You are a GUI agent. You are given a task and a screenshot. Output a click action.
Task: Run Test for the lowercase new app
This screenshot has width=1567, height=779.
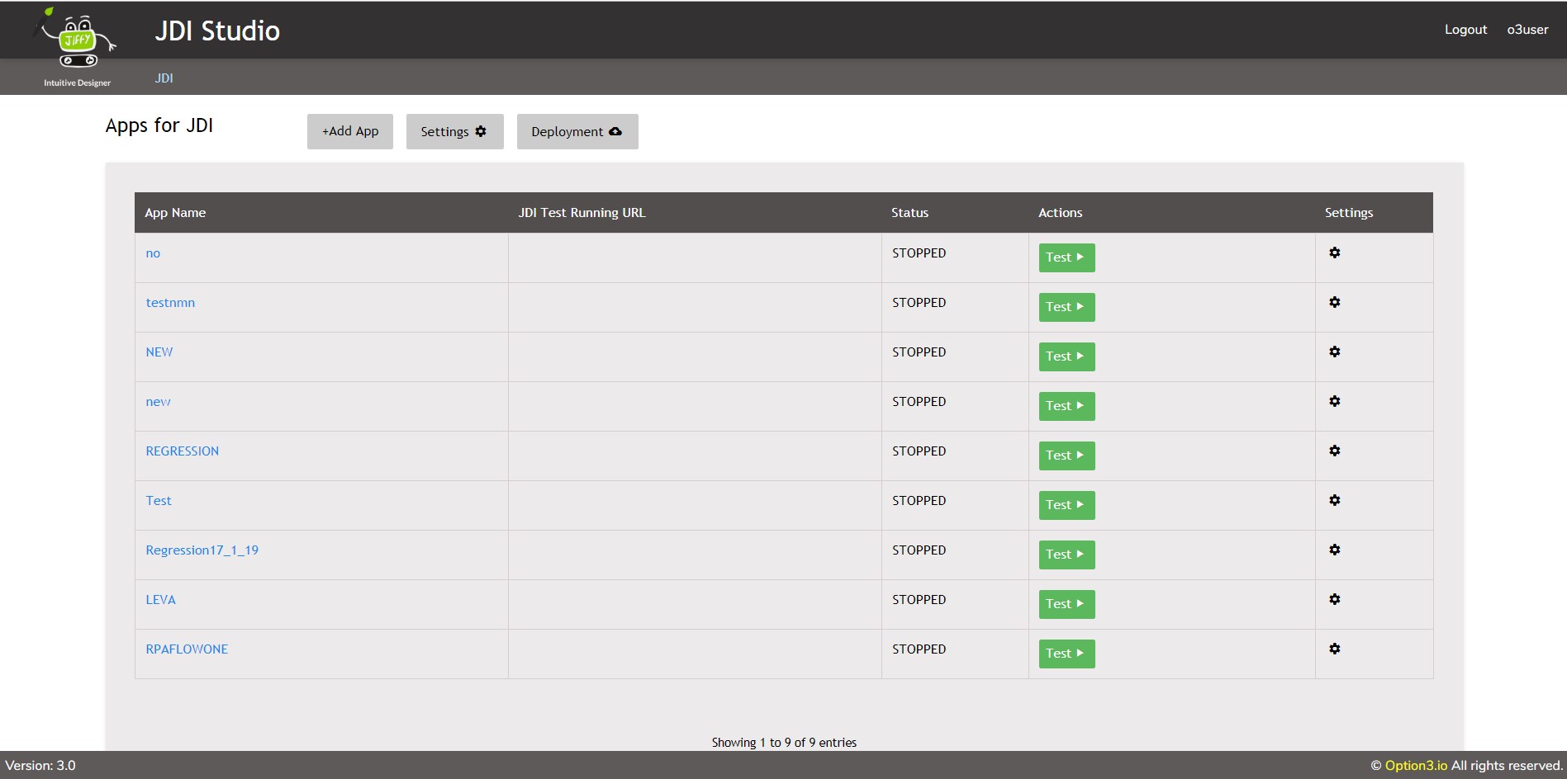coord(1066,406)
